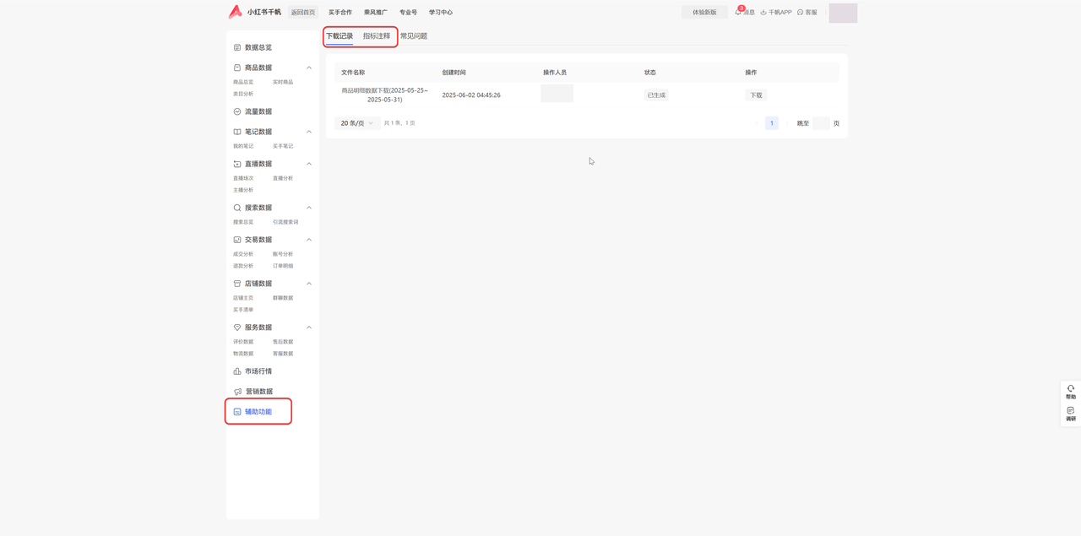Open the 20条/页 page size dropdown
The height and width of the screenshot is (536, 1081).
[356, 123]
